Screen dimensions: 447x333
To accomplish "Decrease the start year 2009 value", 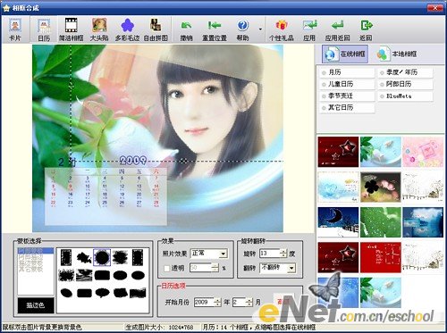I will click(217, 304).
